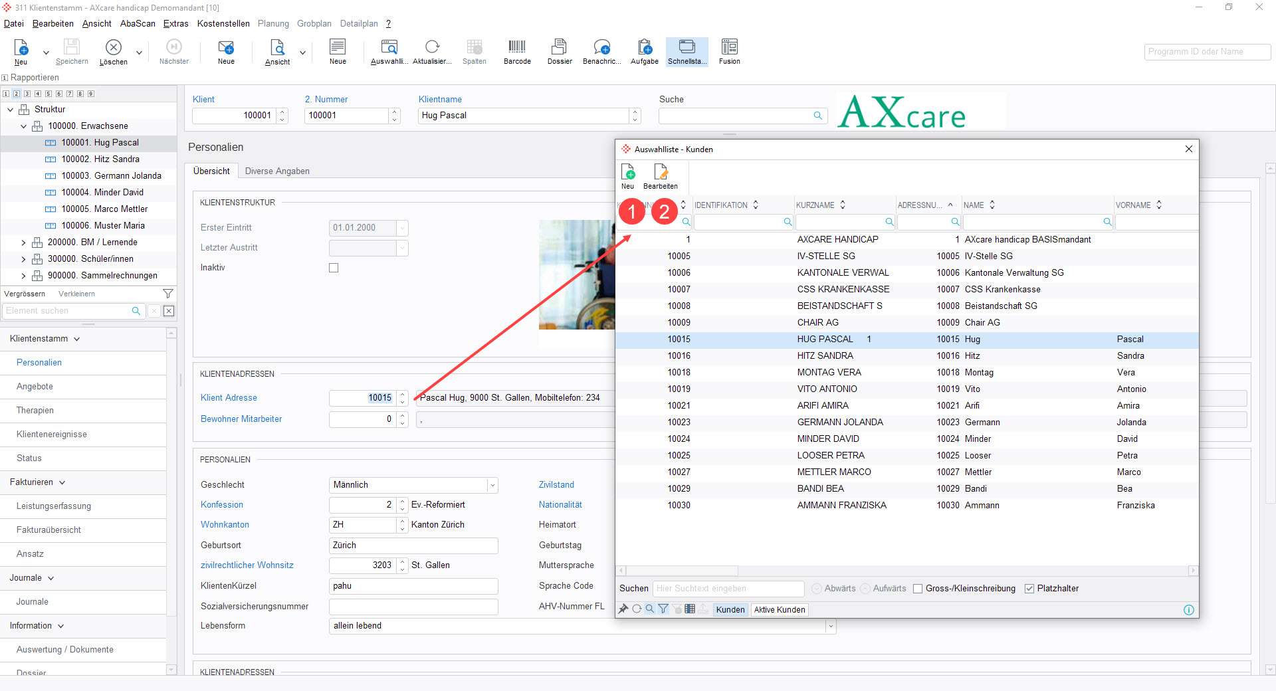Click the Fusion toolbar icon
The image size is (1276, 691).
(x=730, y=51)
